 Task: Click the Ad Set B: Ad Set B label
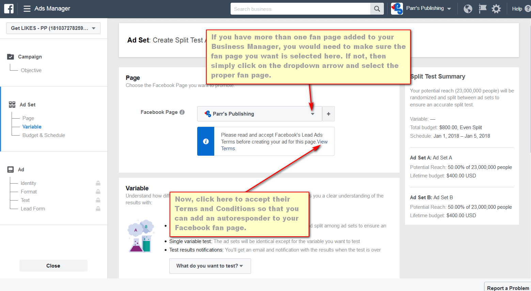[x=432, y=198]
